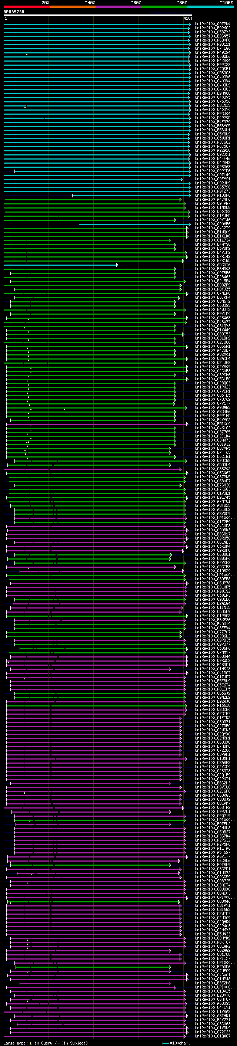
Task: Select hit UniRef100_B7GH30
Action: (x=213, y=485)
